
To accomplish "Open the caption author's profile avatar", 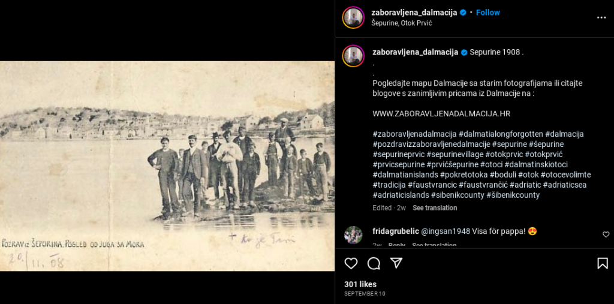I will click(x=353, y=56).
